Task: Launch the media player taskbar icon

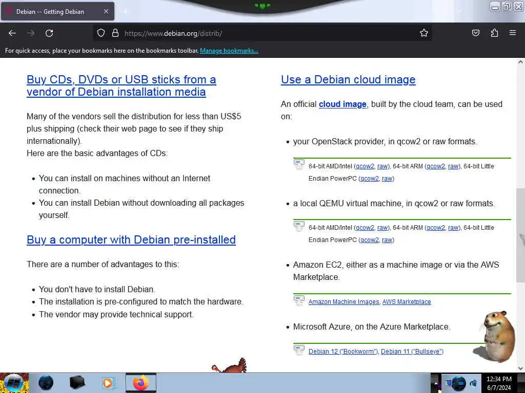Action: (108, 383)
